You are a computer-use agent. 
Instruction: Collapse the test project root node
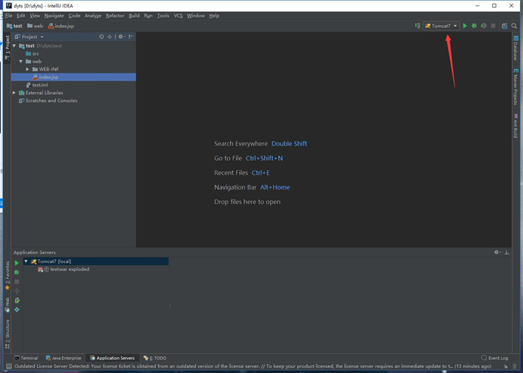point(14,46)
